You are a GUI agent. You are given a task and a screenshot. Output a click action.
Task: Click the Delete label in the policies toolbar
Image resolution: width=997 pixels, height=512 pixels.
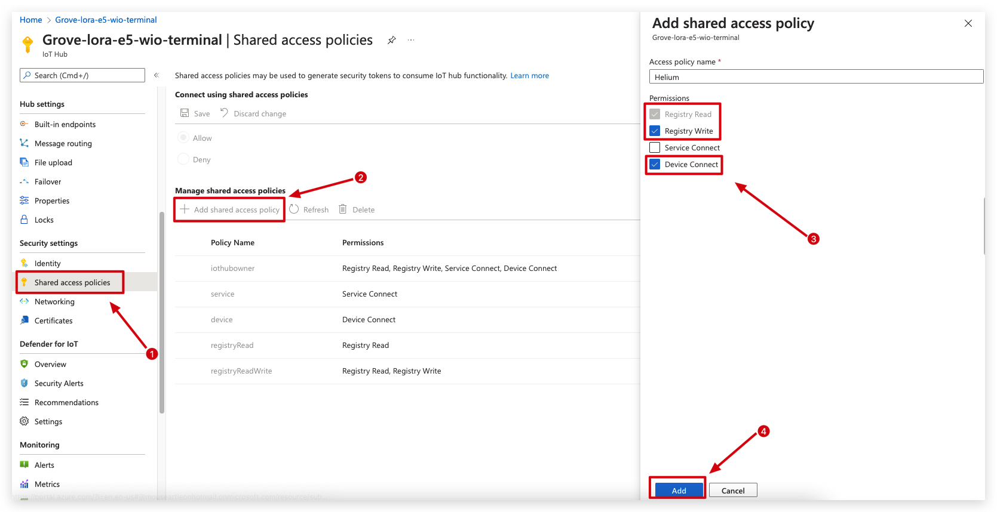point(363,209)
